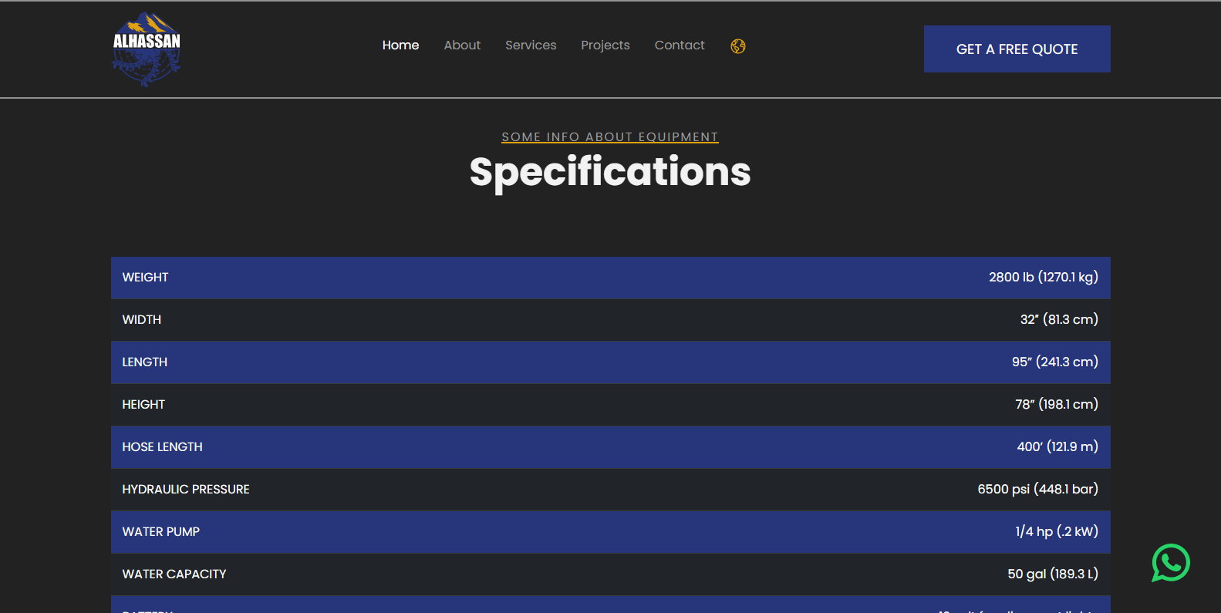Click the HEIGHT row label
Screen dimensions: 1221x613
pos(143,405)
